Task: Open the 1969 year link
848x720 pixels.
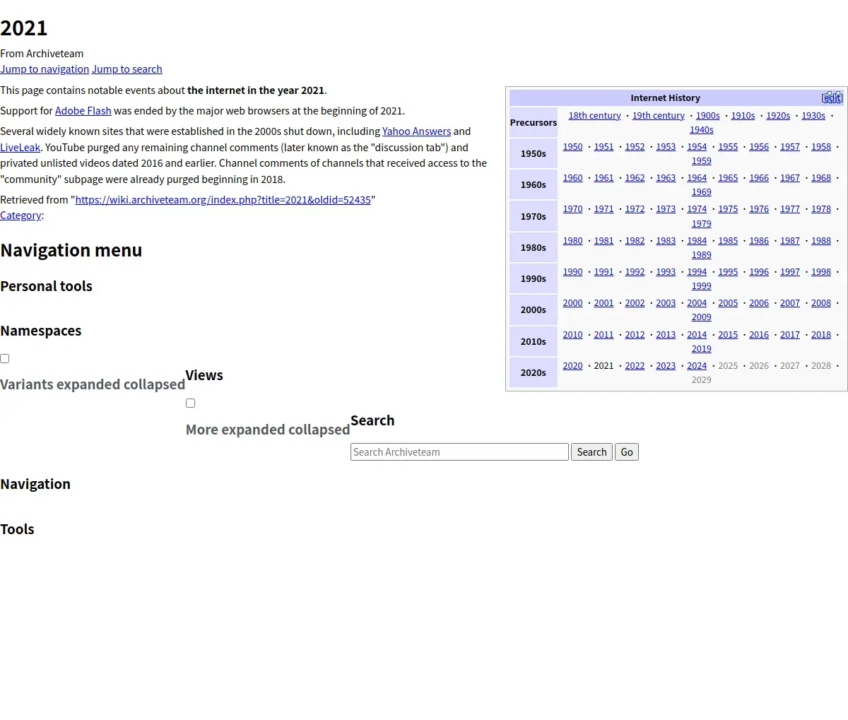Action: (x=702, y=192)
